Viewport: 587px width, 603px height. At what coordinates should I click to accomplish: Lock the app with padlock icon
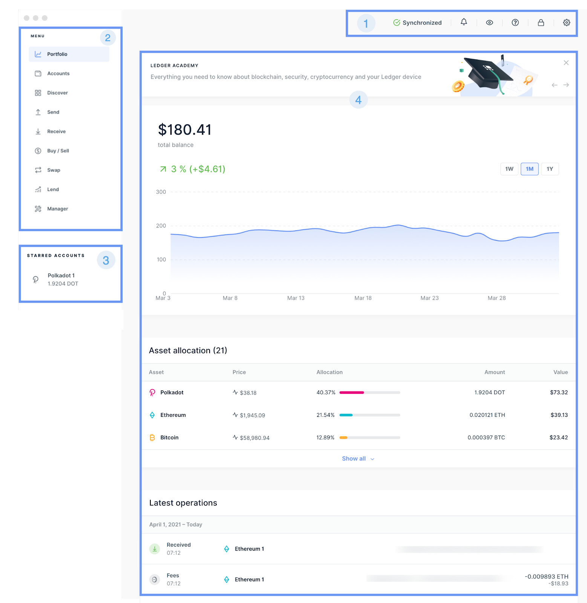tap(541, 23)
